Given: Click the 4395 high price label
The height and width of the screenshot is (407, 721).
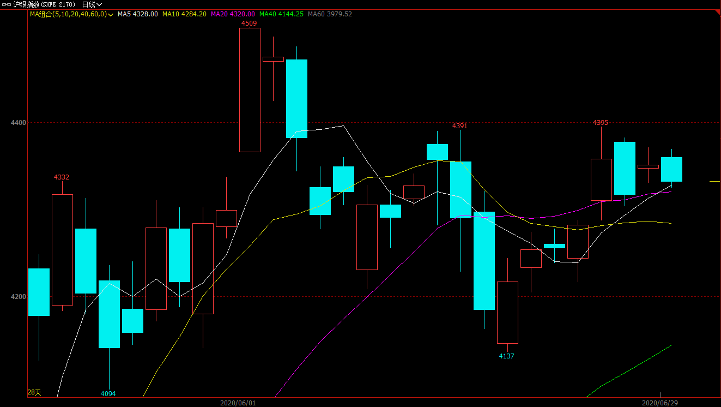Looking at the screenshot, I should point(601,123).
